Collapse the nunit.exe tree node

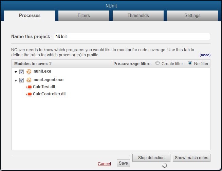(x=16, y=72)
